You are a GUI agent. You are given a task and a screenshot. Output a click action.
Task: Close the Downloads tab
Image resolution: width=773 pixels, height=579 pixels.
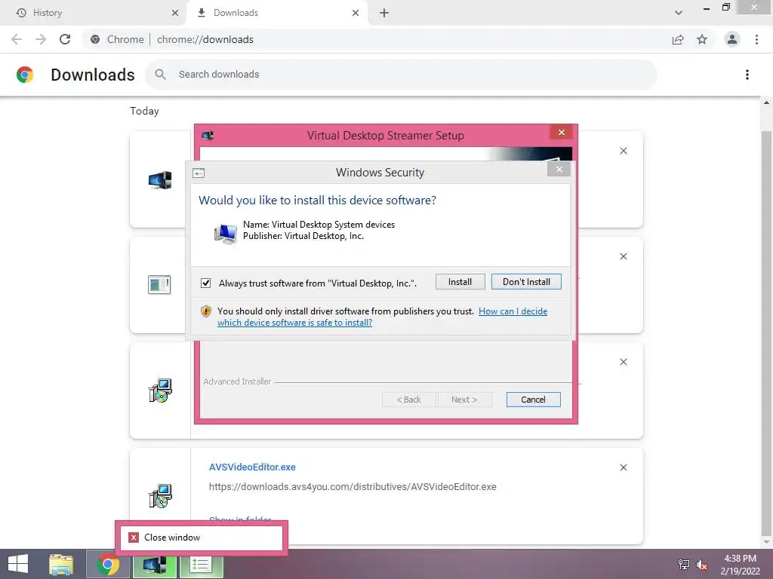click(356, 13)
